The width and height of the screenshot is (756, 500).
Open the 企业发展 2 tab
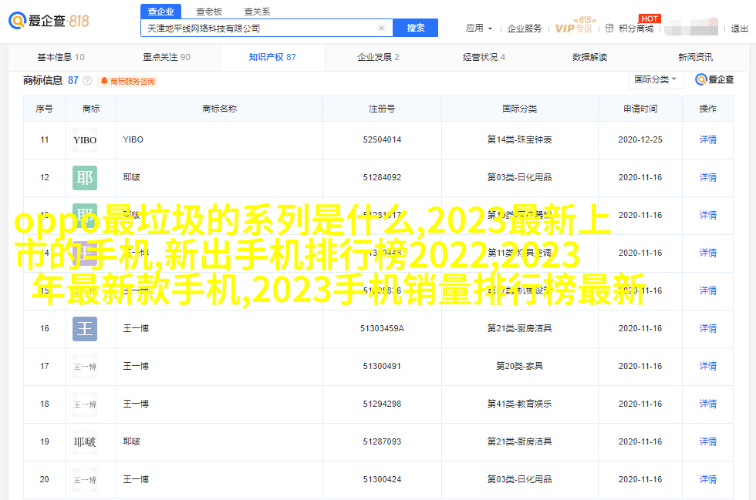pyautogui.click(x=378, y=57)
